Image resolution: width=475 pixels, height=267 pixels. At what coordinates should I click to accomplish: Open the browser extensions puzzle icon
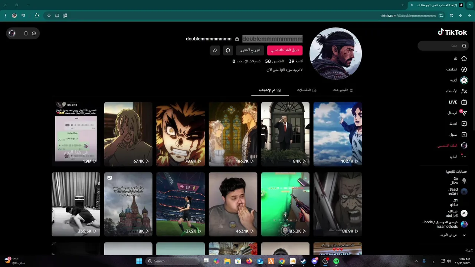coord(37,16)
